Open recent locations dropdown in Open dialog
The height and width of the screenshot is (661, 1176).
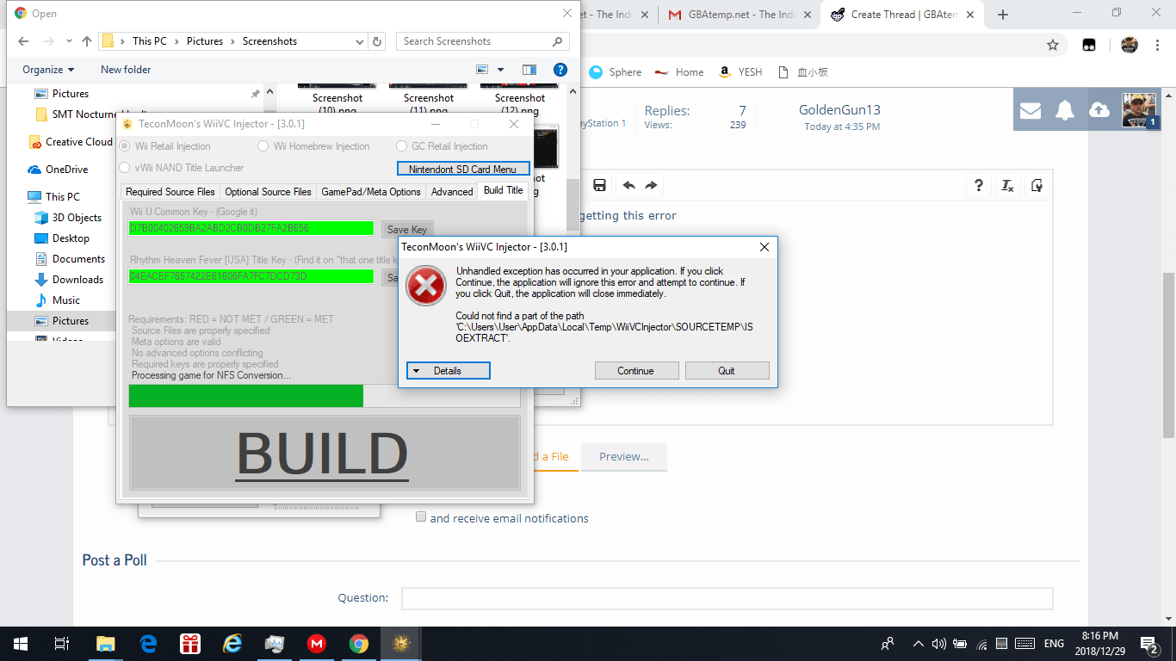(x=68, y=41)
